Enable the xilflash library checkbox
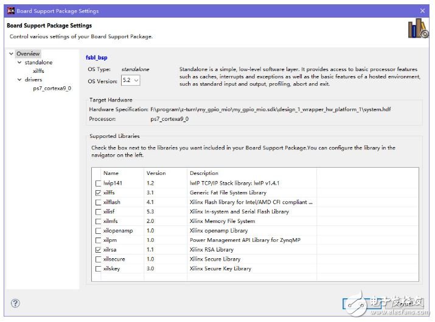435x322 pixels. (x=98, y=202)
